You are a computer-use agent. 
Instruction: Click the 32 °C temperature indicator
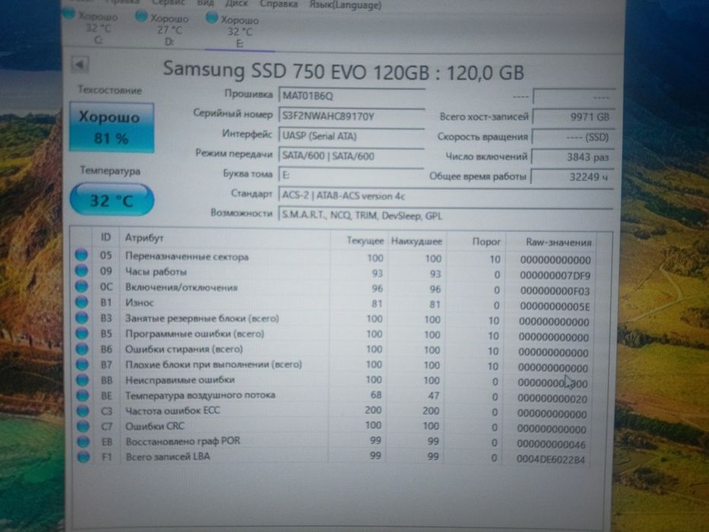pos(112,199)
